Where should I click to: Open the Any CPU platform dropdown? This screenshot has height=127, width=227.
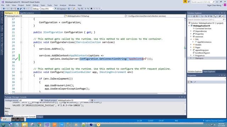[47, 9]
